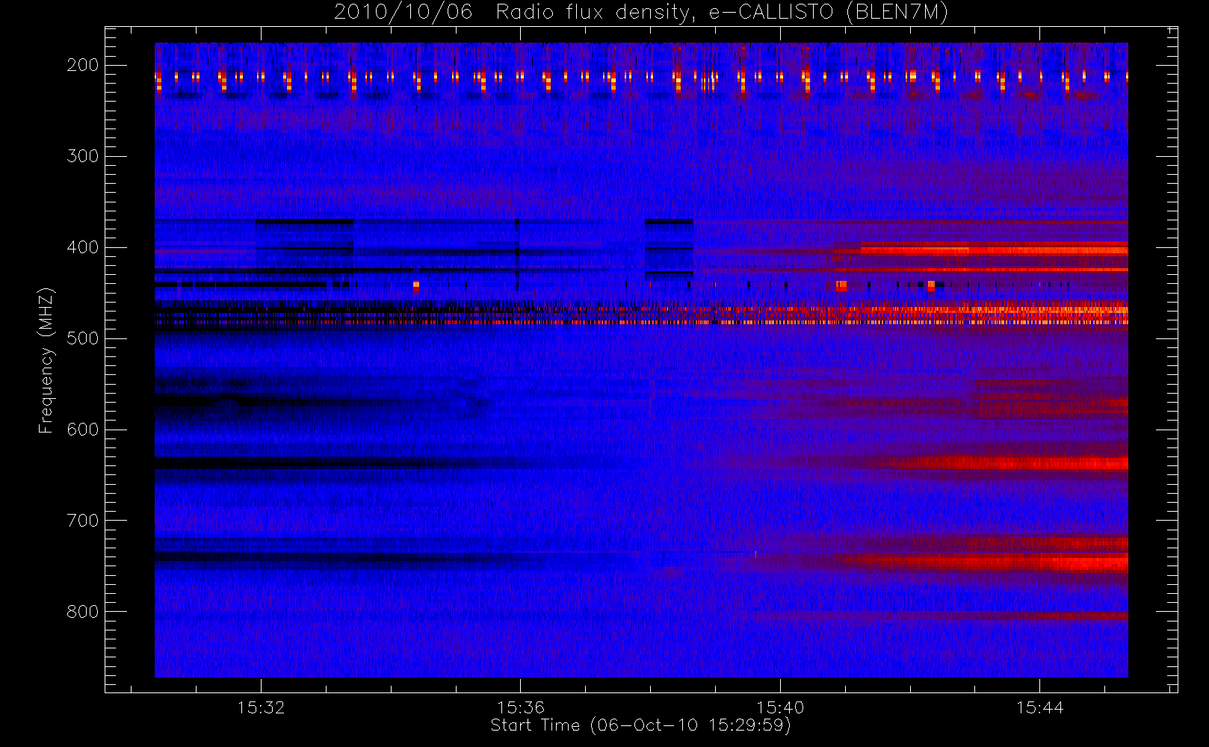This screenshot has height=747, width=1209.
Task: Click the 15:32 time axis label
Action: pyautogui.click(x=262, y=707)
